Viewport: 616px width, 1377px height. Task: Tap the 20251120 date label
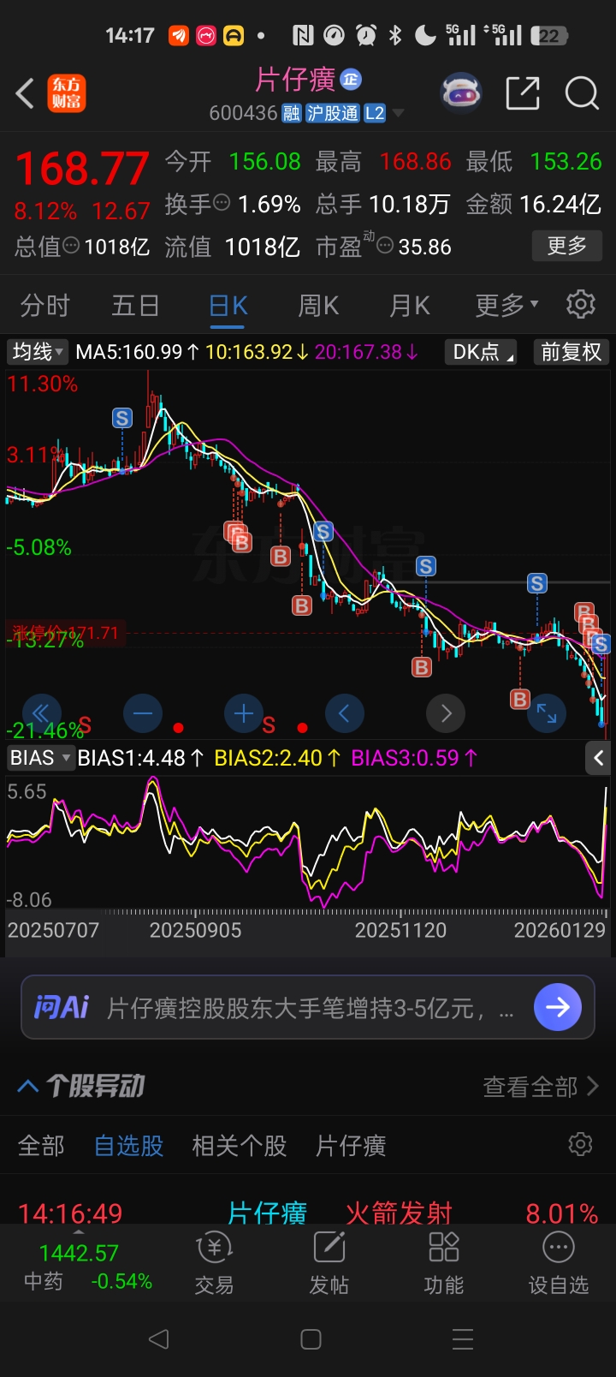point(400,930)
